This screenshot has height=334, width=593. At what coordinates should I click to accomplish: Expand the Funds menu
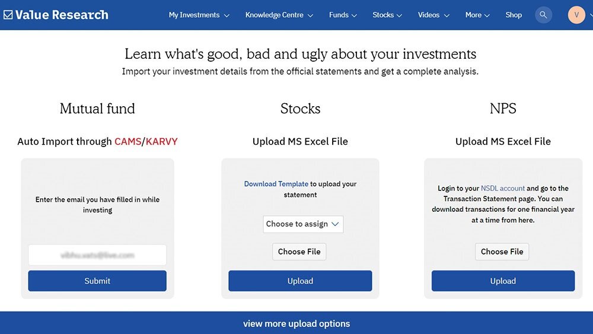tap(343, 15)
